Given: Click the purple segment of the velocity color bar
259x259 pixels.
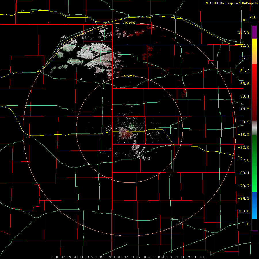Looking at the screenshot, I should click(254, 32).
